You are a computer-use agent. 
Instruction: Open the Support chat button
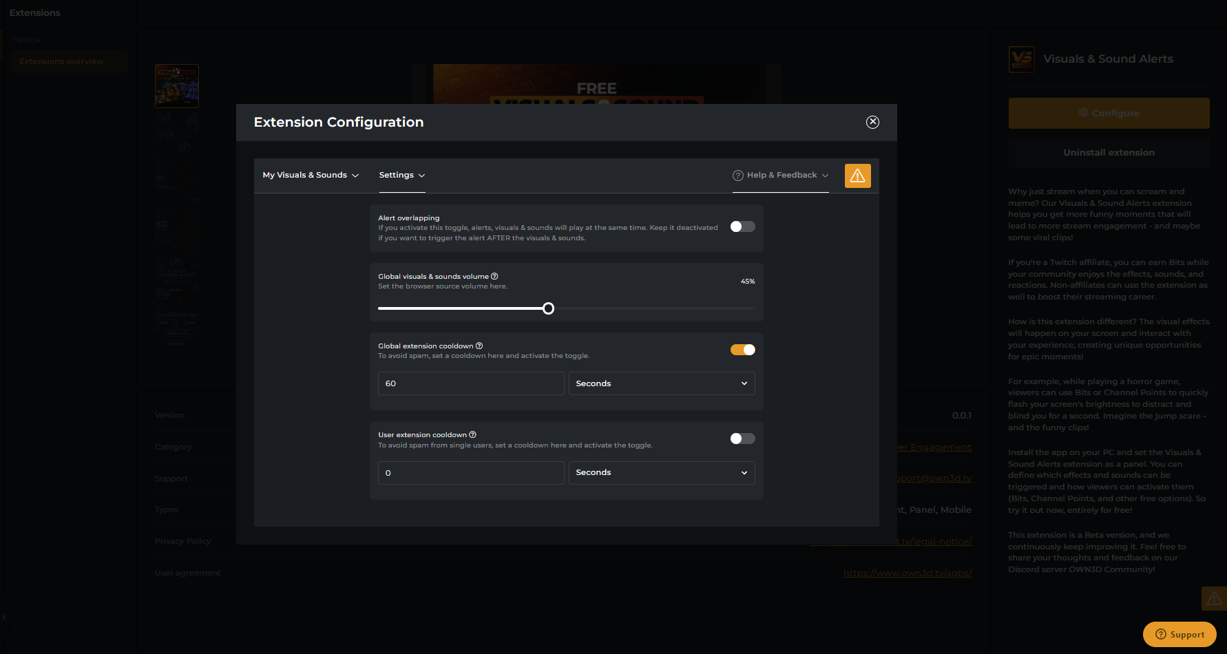[x=1179, y=635]
